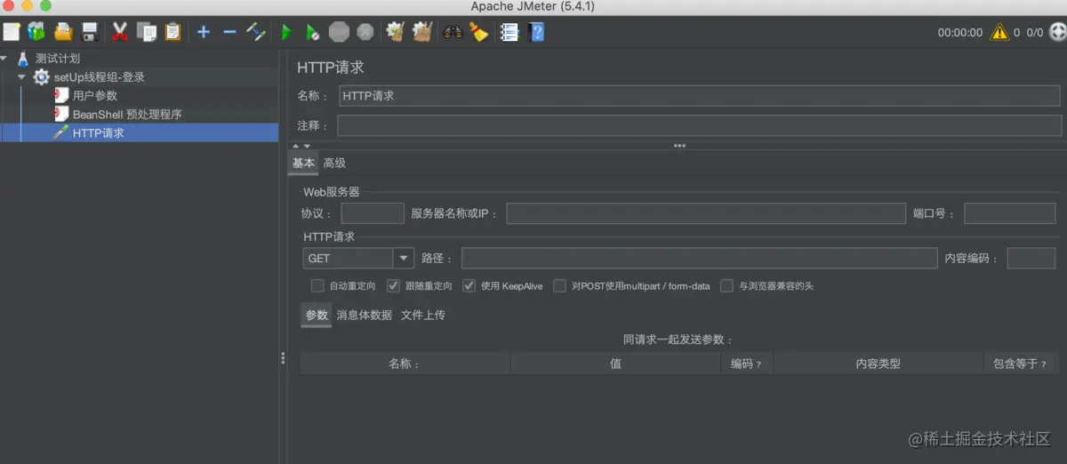
Task: Click the Cut scissors icon
Action: pos(120,32)
